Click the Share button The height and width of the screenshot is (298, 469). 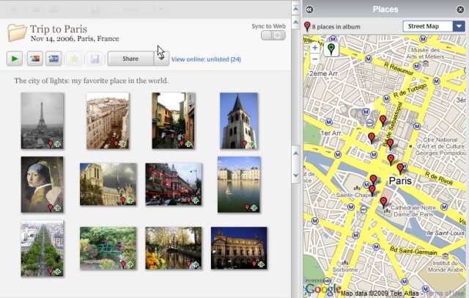(130, 59)
